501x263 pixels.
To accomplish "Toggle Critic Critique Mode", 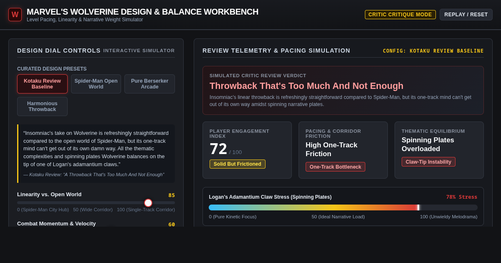I will tap(400, 15).
